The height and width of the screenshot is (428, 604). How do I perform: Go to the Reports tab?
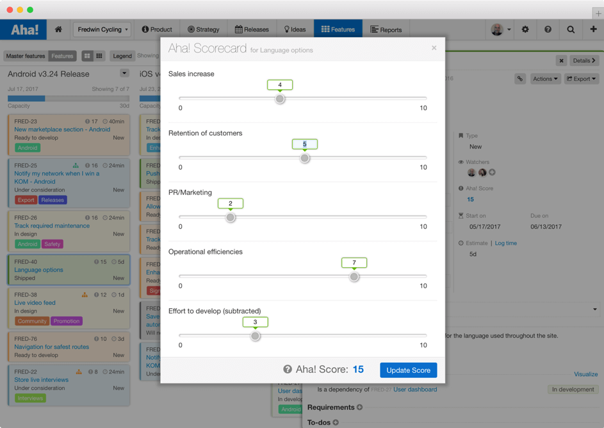tap(386, 29)
